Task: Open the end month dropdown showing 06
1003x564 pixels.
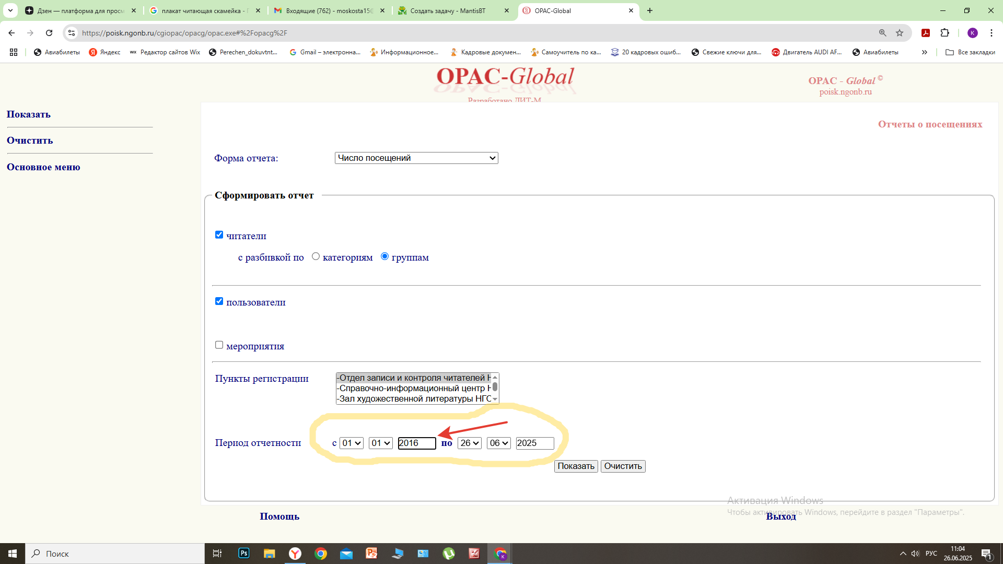Action: click(498, 443)
